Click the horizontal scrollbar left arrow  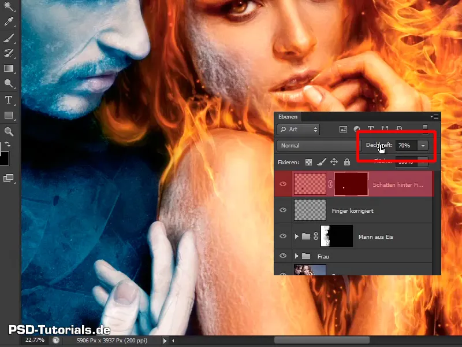173,341
